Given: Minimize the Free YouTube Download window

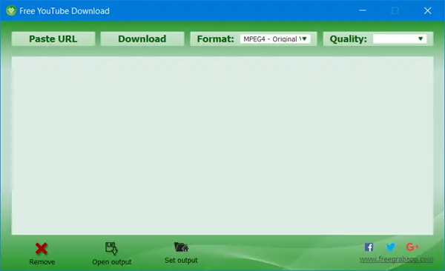Looking at the screenshot, I should coord(363,11).
